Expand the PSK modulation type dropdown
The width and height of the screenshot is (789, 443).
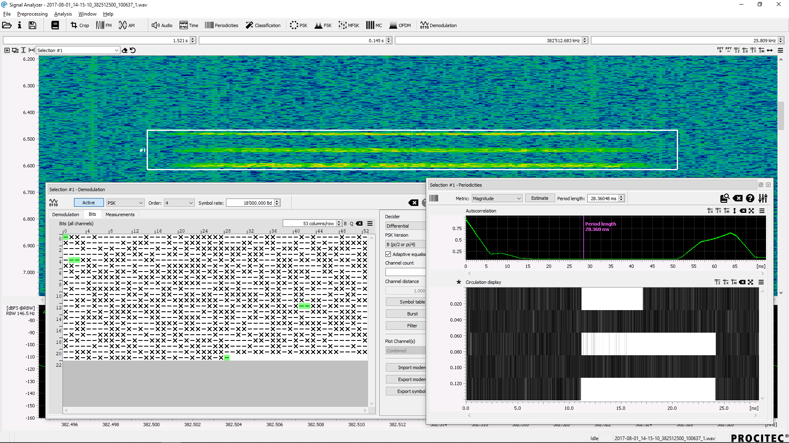point(125,203)
